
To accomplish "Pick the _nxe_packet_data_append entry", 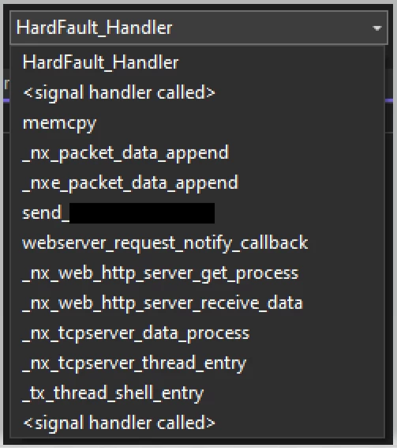I will coord(198,183).
